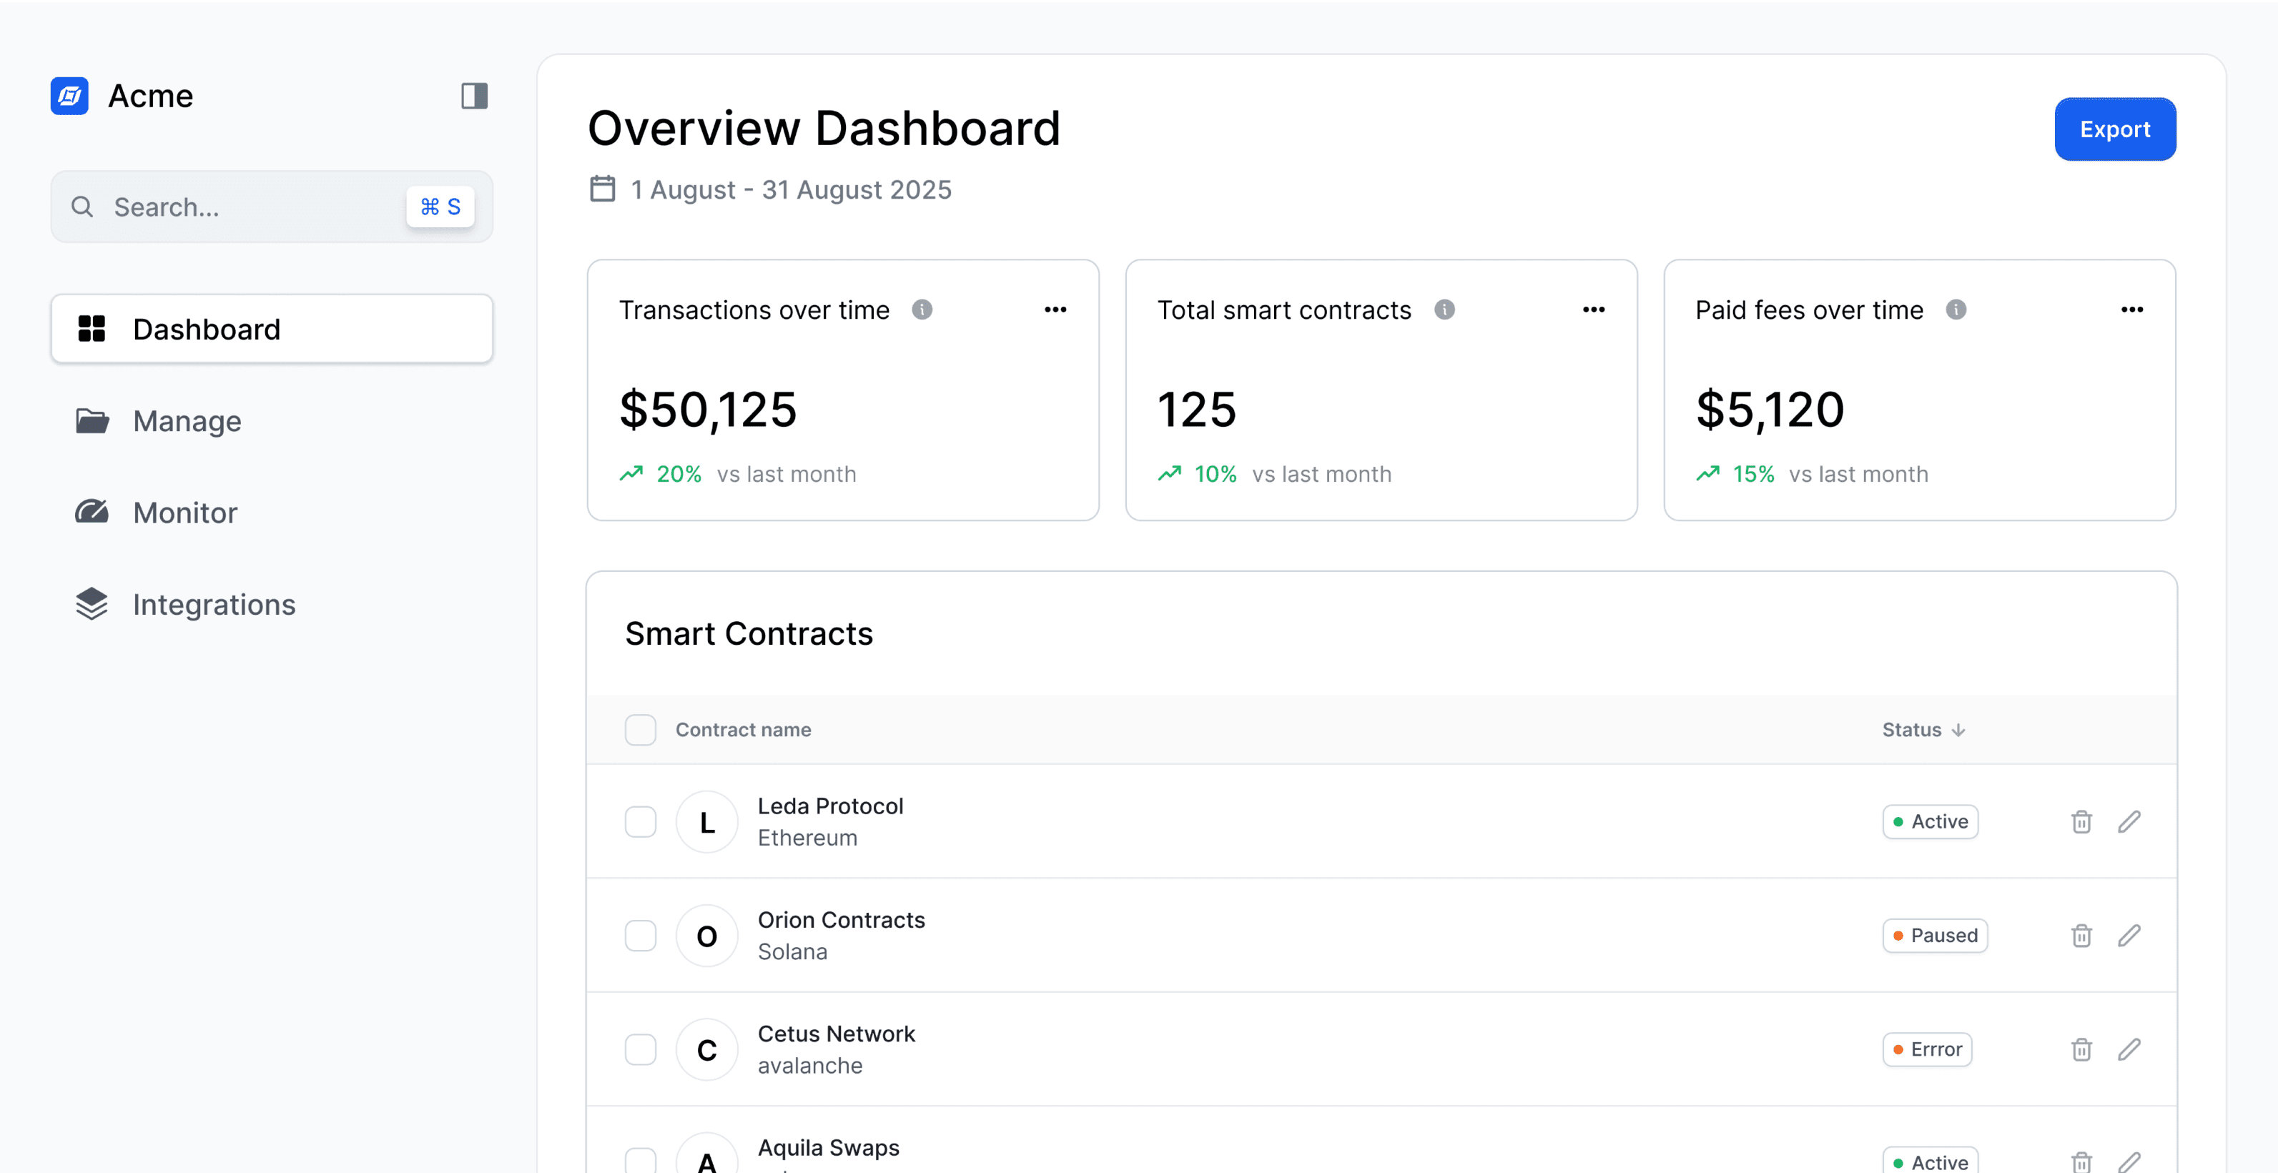This screenshot has width=2278, height=1173.
Task: Edit the Aquila Swaps contract
Action: [2129, 1162]
